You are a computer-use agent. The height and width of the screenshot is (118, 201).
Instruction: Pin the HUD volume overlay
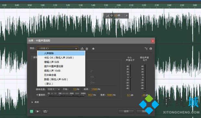tap(126, 15)
